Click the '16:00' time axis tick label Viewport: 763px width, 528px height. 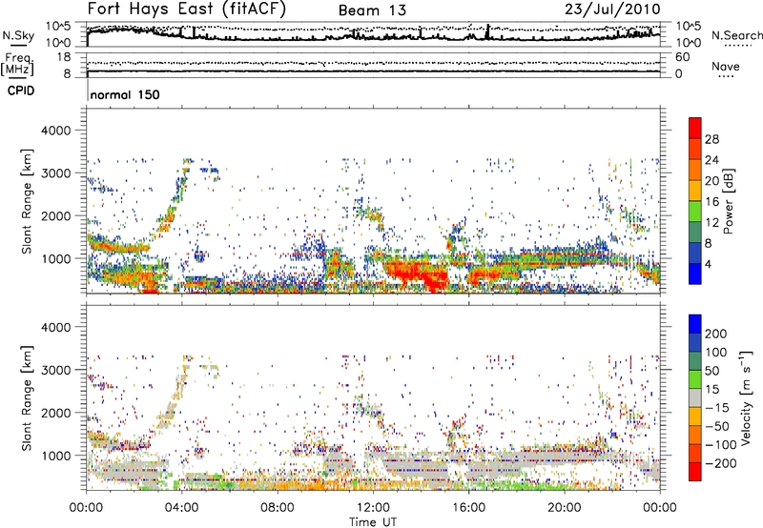469,508
